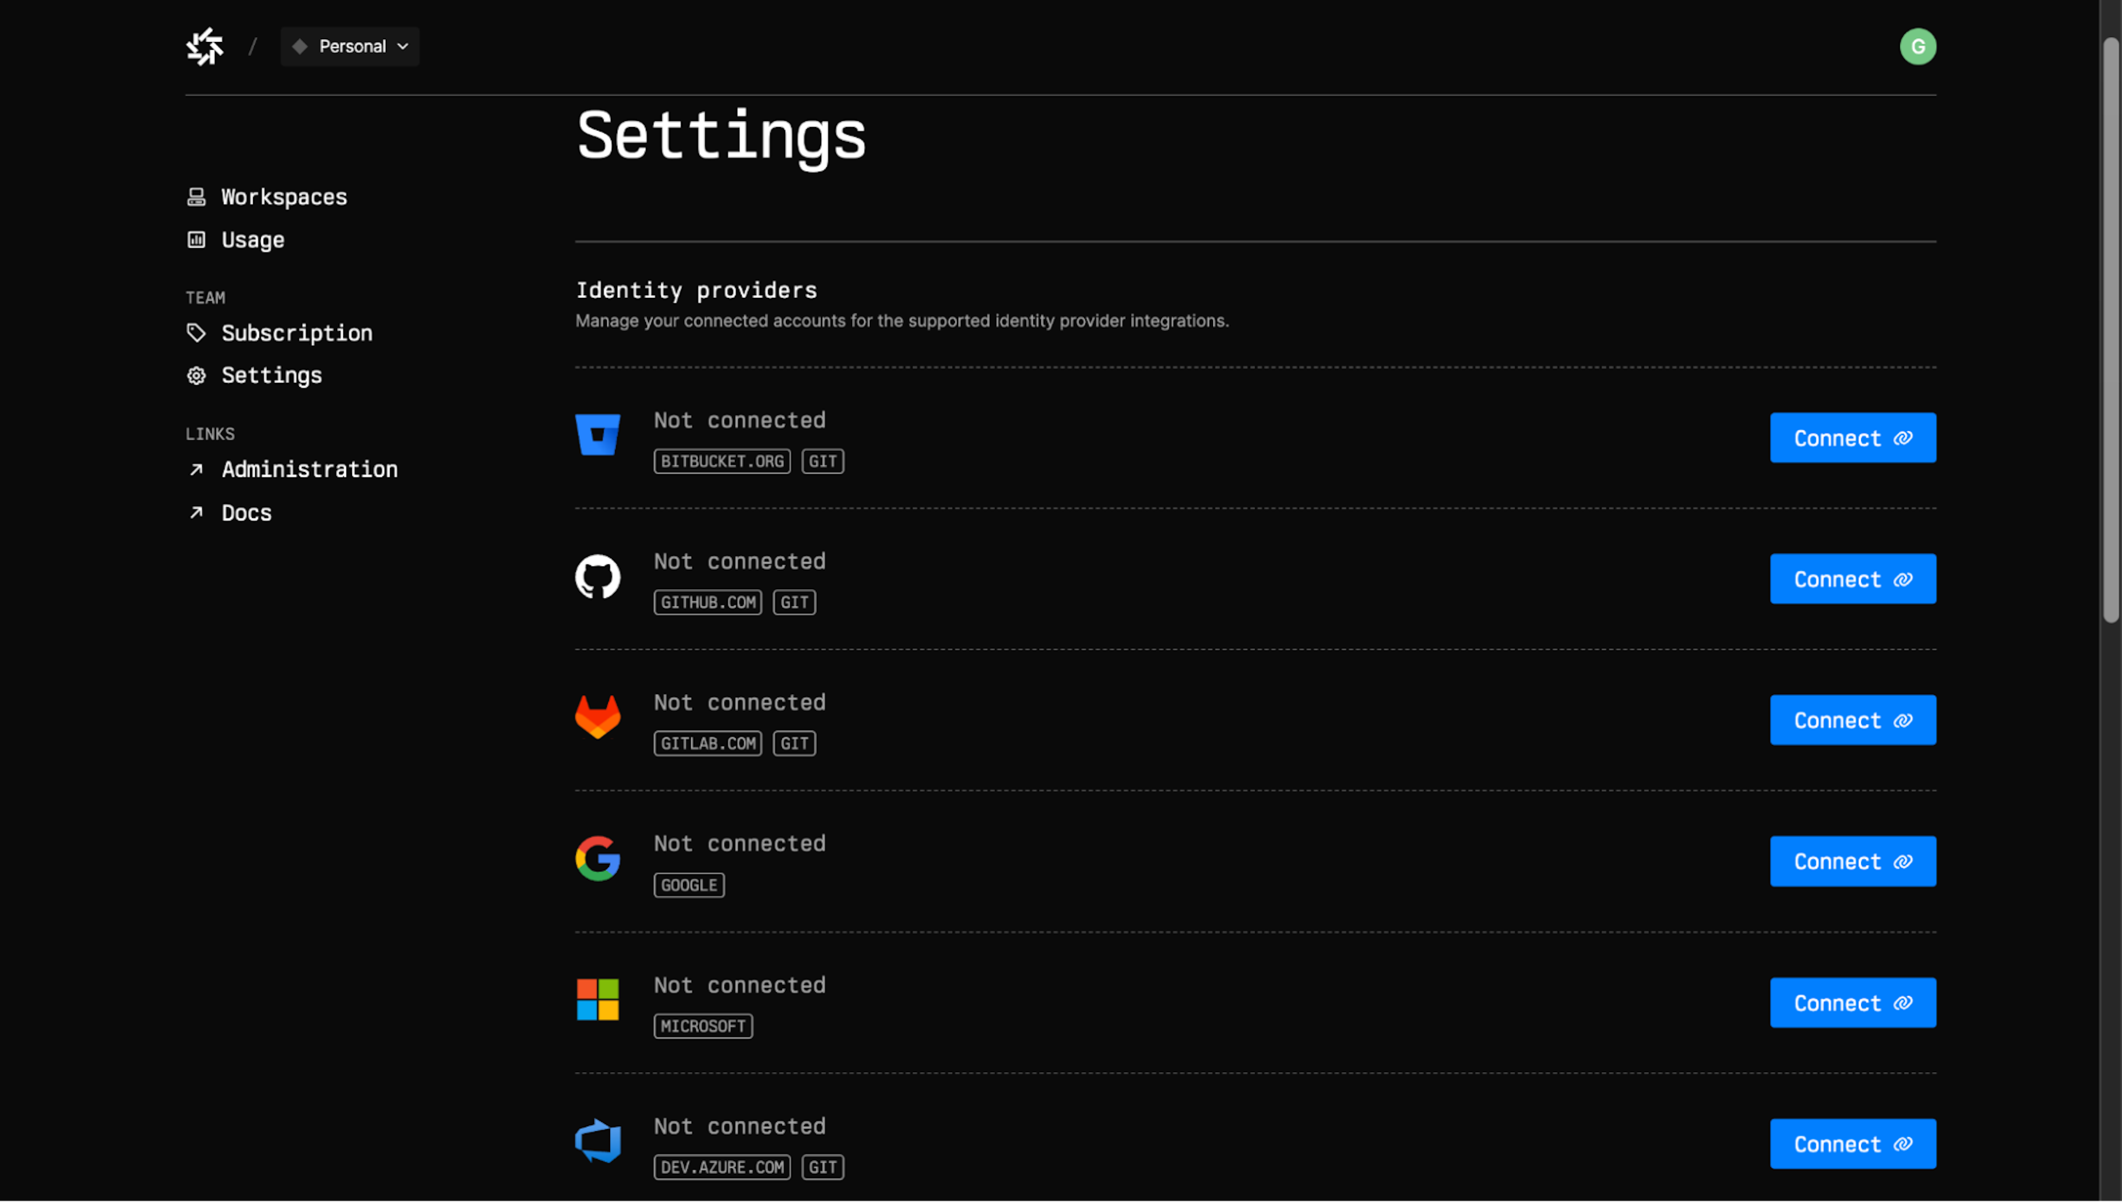Click the GitLab fox logo
This screenshot has height=1202, width=2122.
597,717
